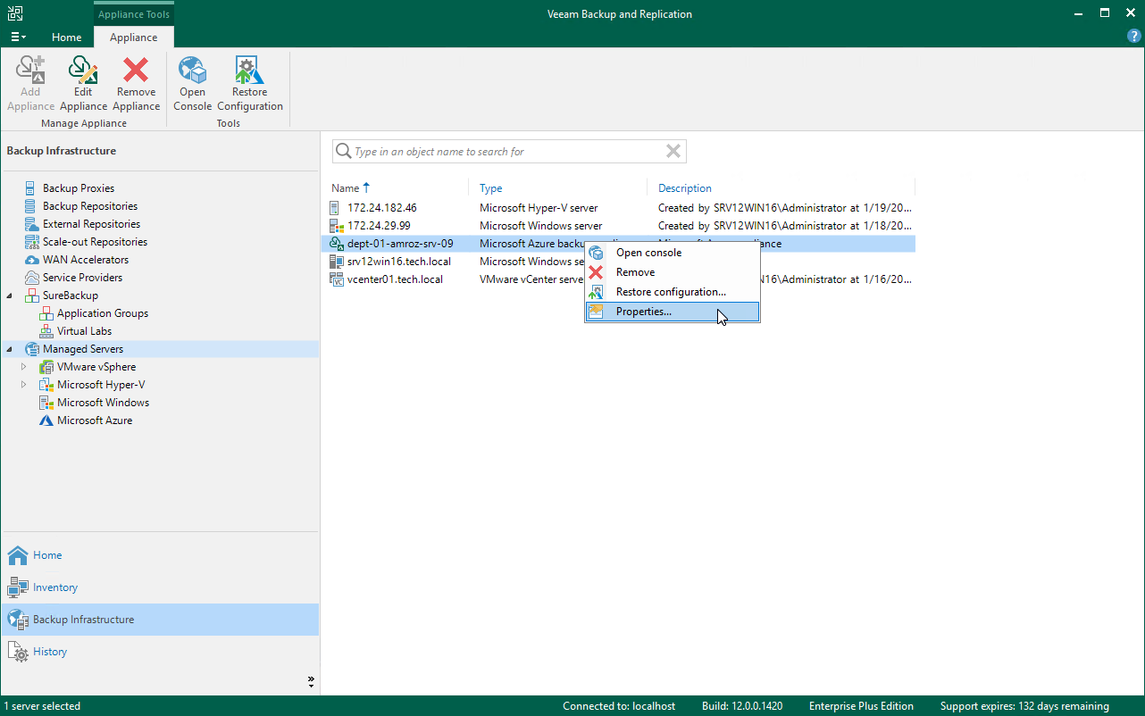Screen dimensions: 1145x716
Task: Click the Inventory view icon
Action: click(18, 587)
